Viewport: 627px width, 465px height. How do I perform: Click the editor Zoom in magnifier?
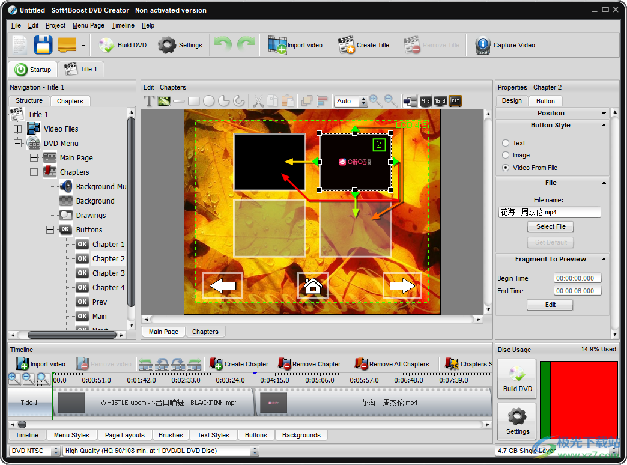(x=375, y=100)
